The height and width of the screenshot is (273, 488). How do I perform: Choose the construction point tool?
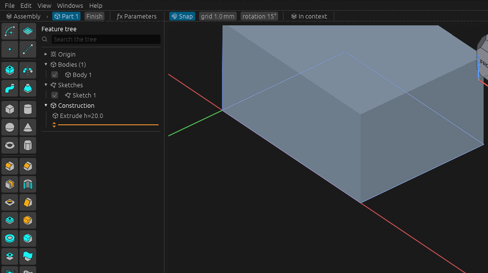tap(10, 49)
